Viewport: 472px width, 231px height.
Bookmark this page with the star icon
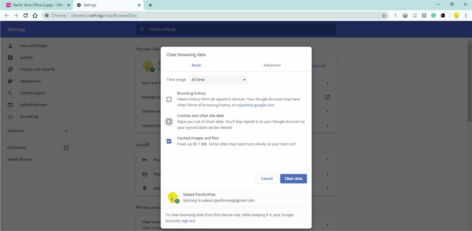pyautogui.click(x=384, y=15)
